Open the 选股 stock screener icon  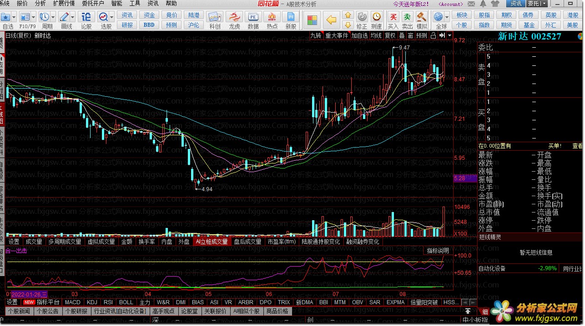tap(103, 17)
